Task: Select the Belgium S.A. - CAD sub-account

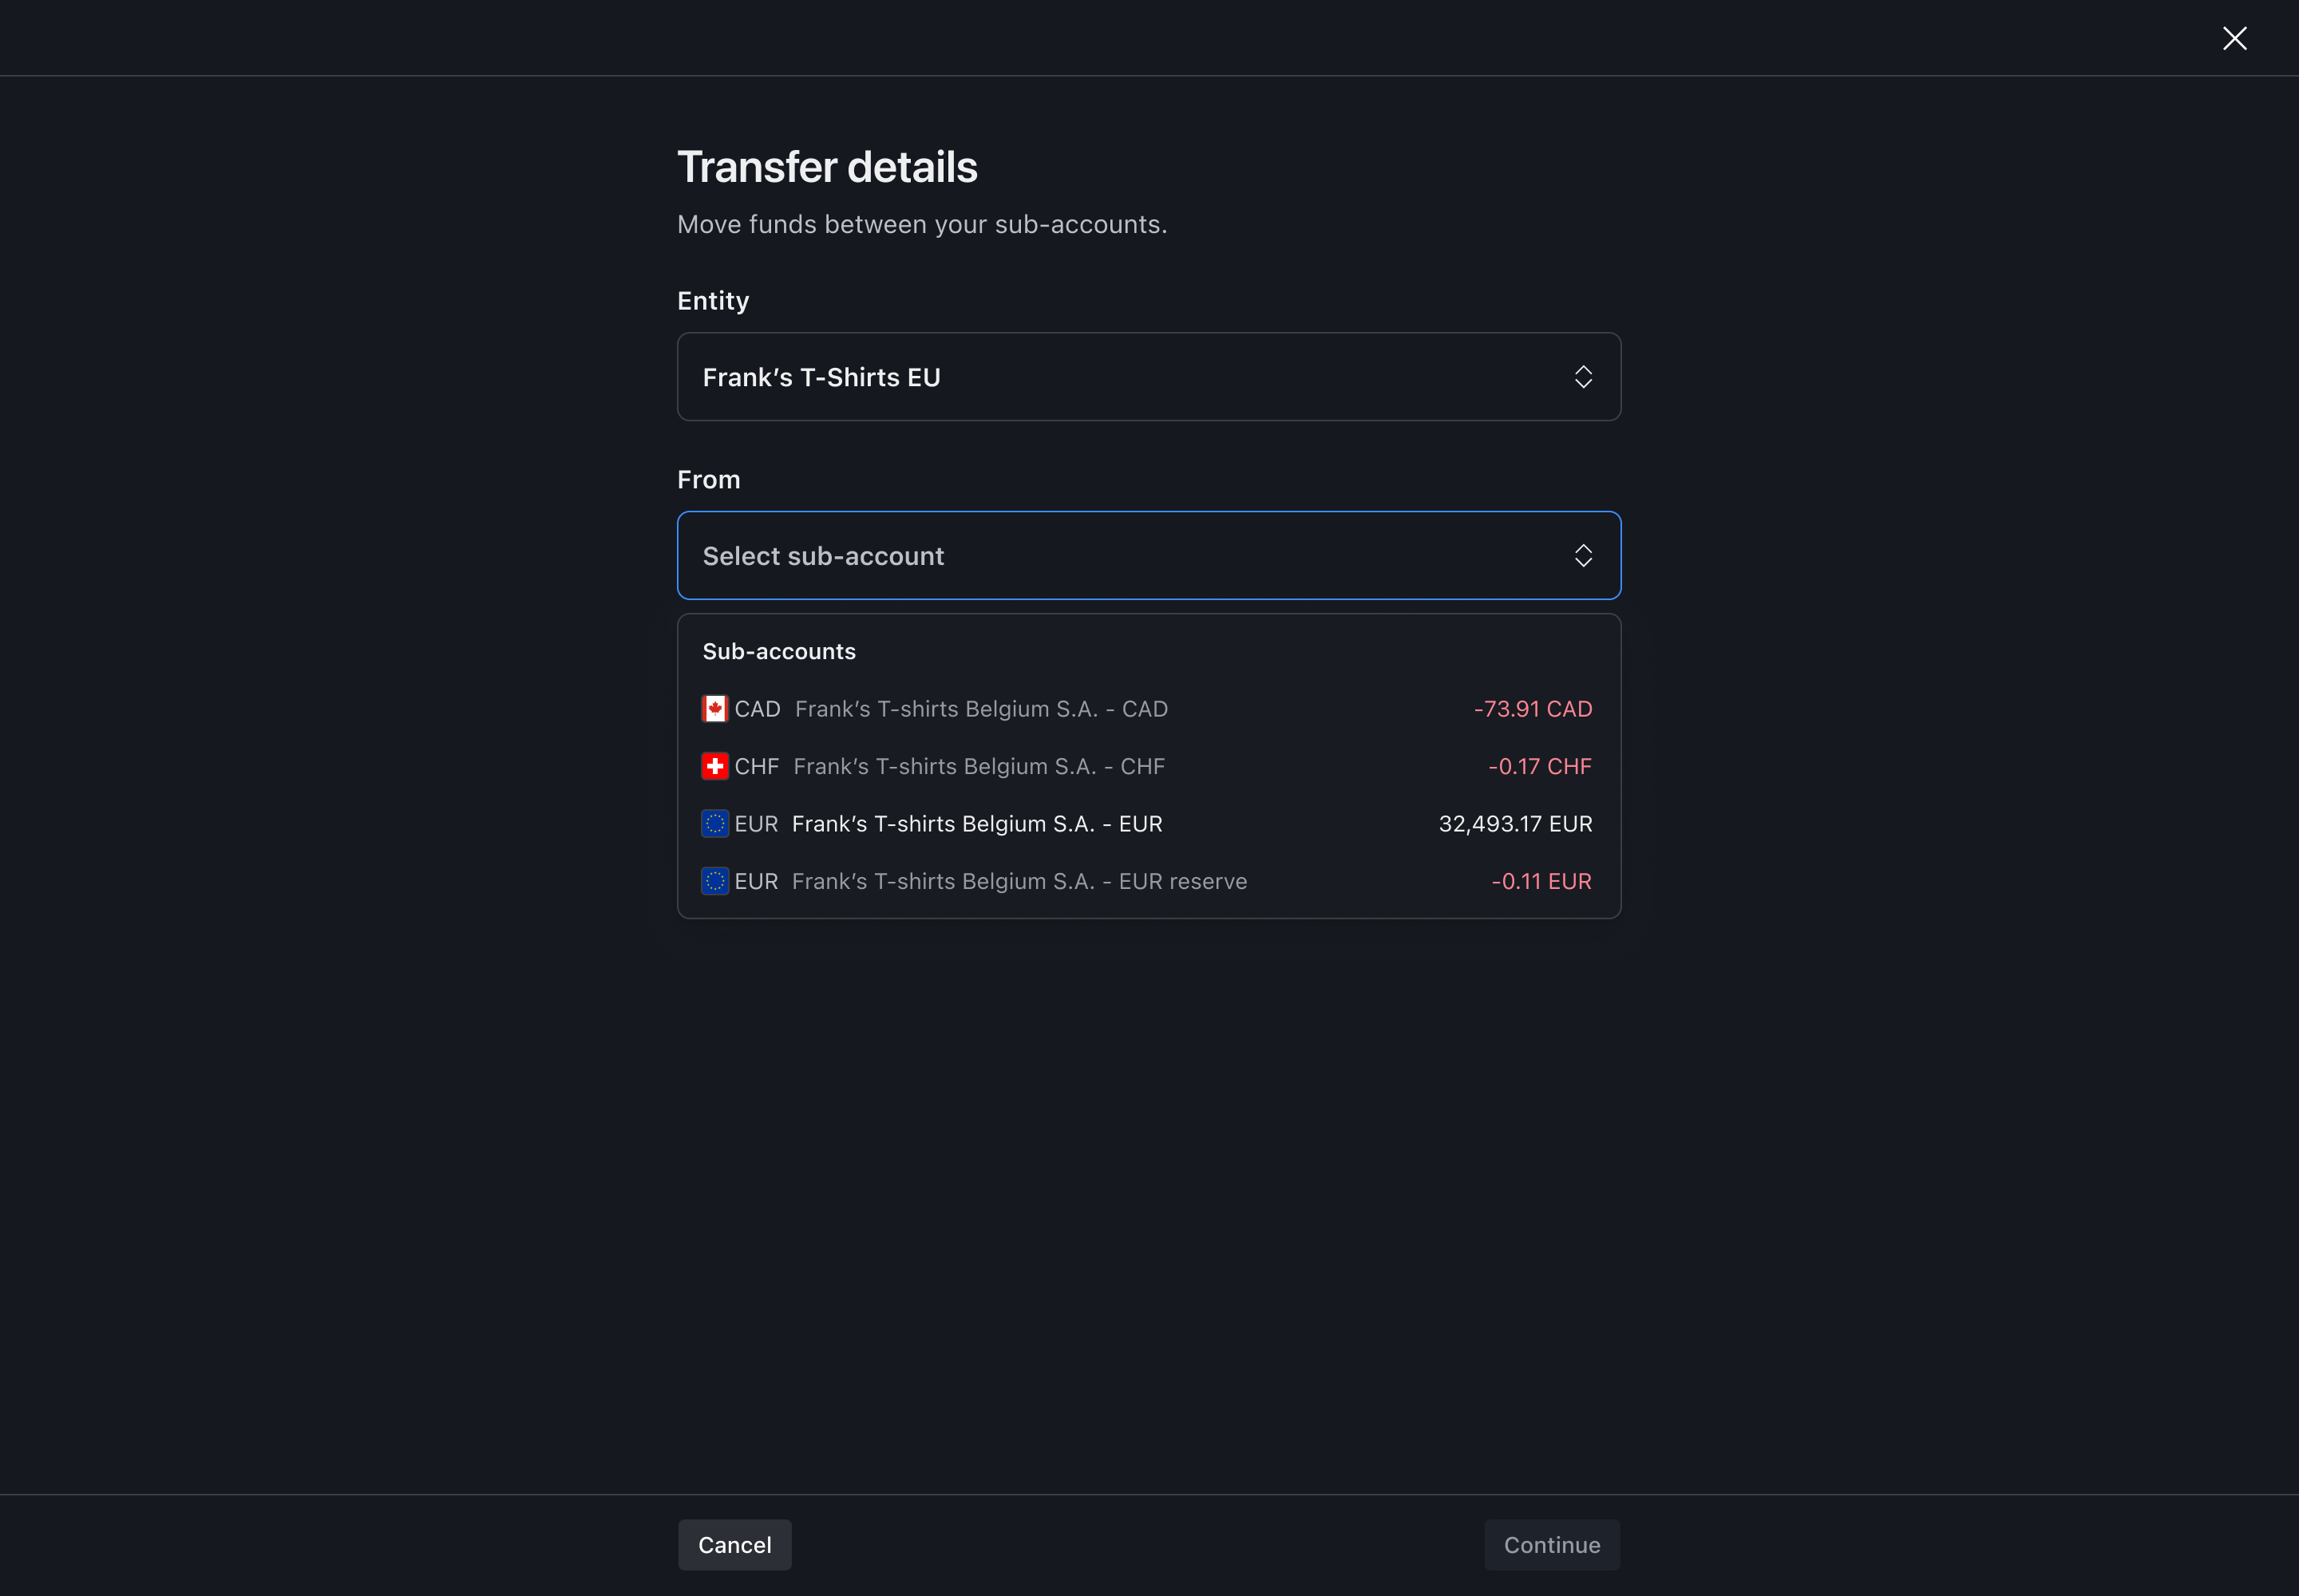Action: tap(1147, 709)
